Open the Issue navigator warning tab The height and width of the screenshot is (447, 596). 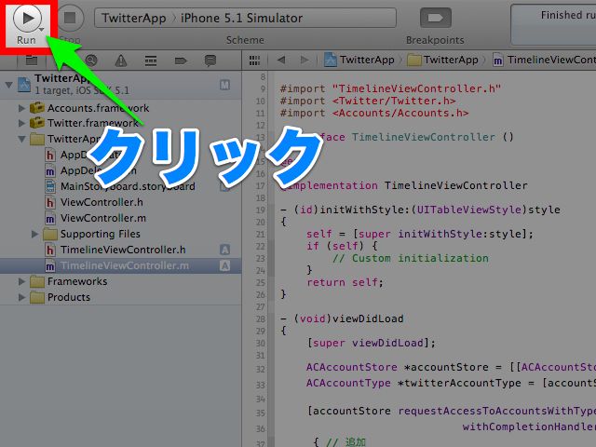(121, 61)
